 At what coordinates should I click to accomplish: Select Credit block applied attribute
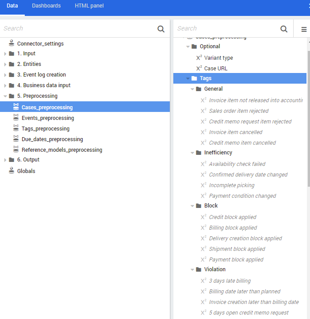(x=233, y=217)
